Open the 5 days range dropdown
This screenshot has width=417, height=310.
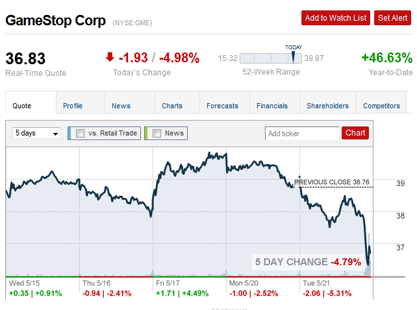click(x=37, y=133)
